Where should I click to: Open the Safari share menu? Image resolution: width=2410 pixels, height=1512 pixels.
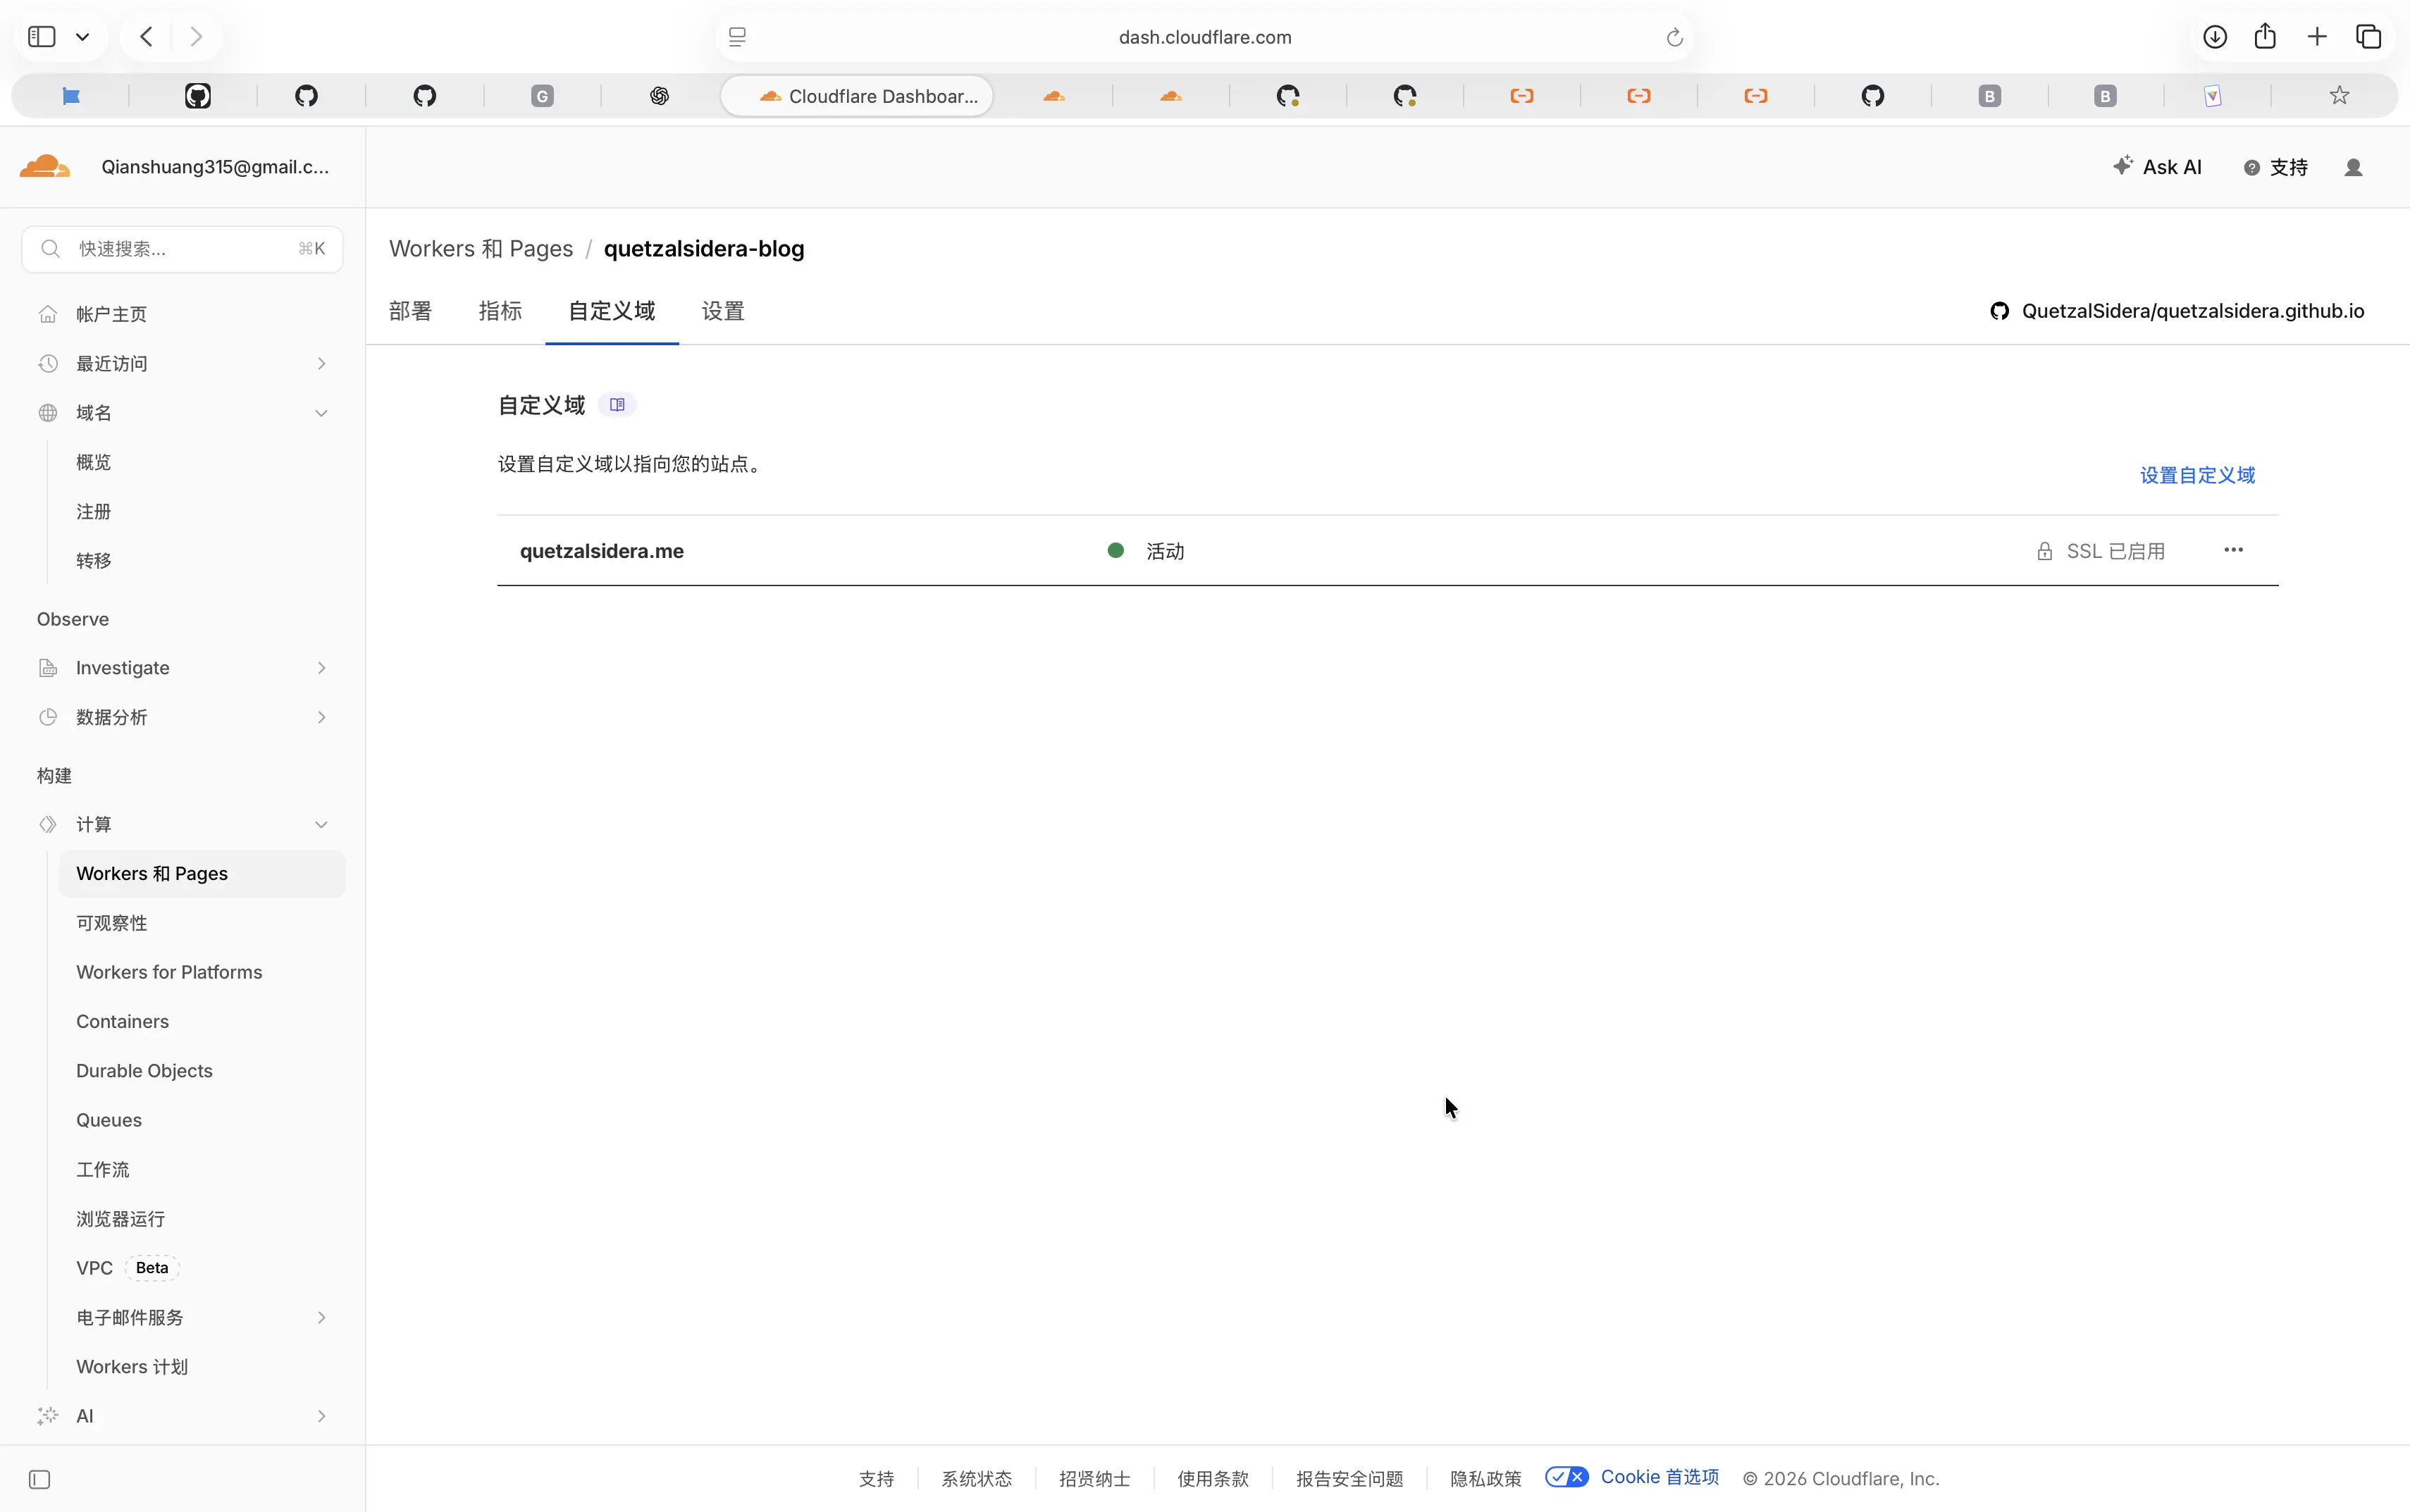pyautogui.click(x=2265, y=37)
